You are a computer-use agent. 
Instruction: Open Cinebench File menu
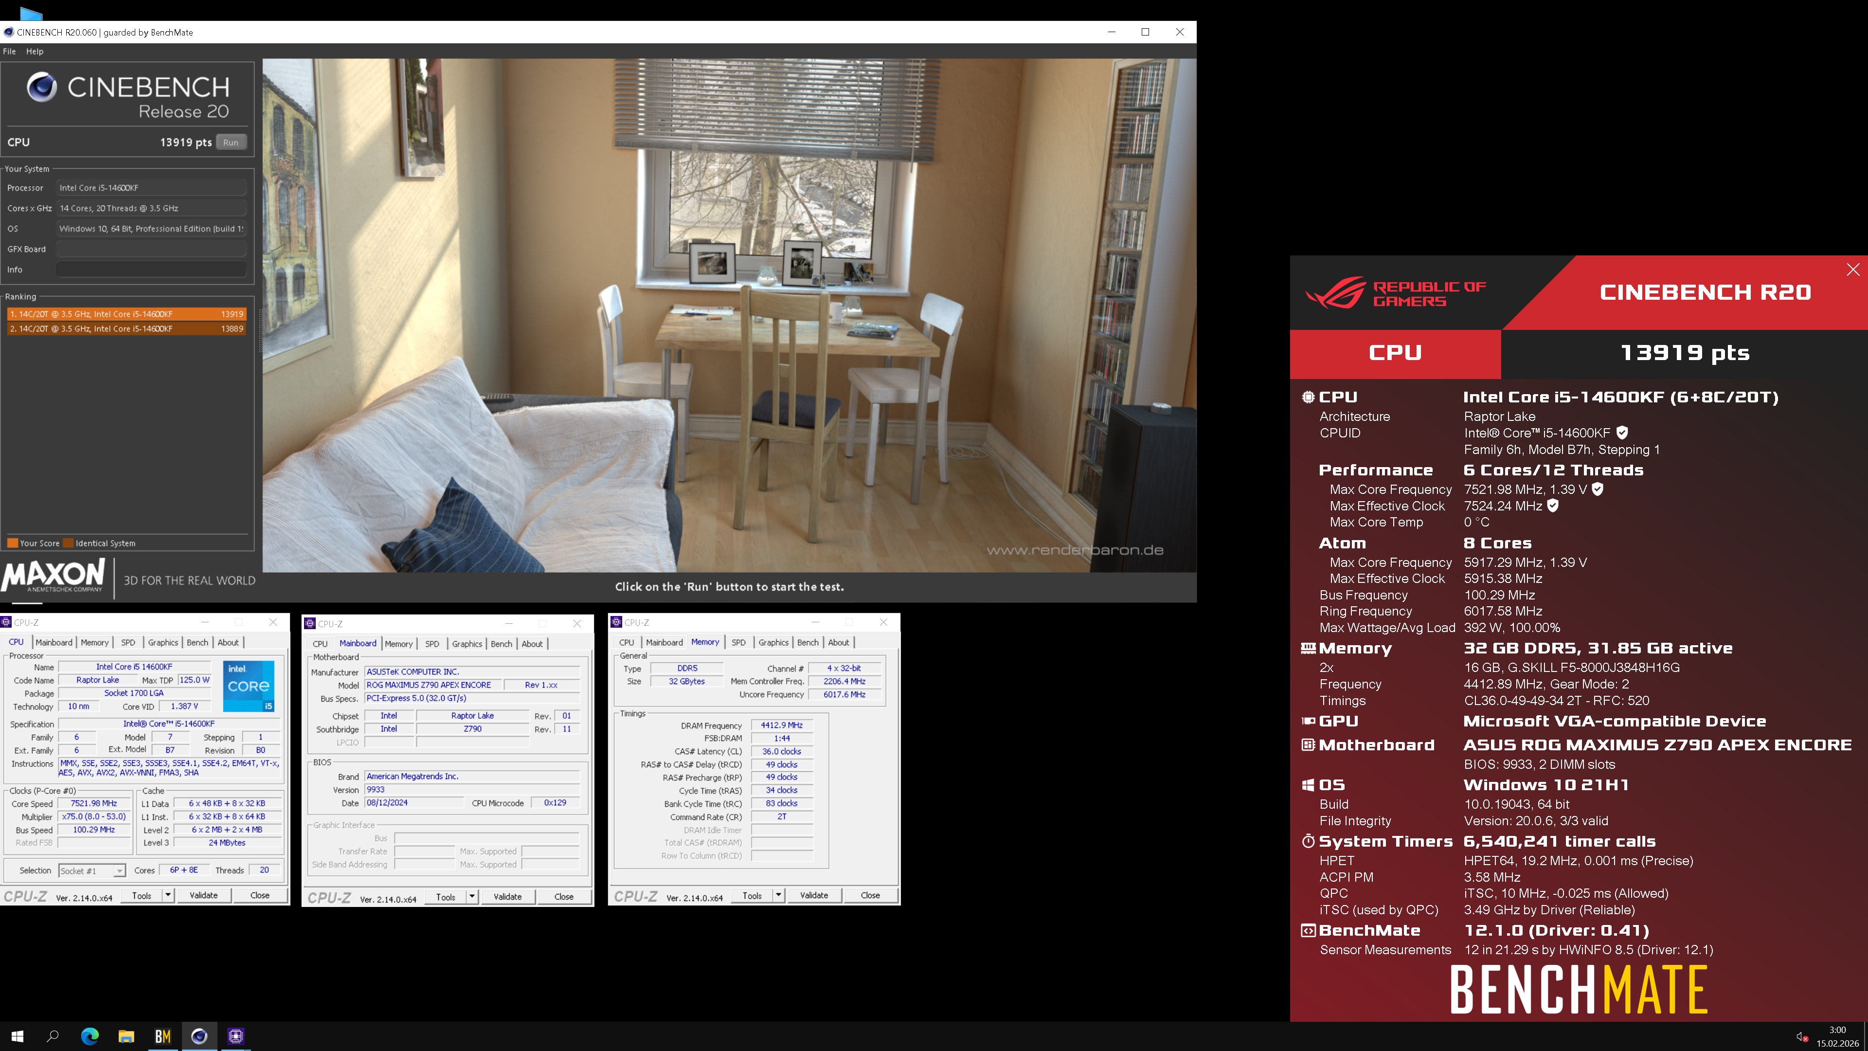pyautogui.click(x=9, y=52)
